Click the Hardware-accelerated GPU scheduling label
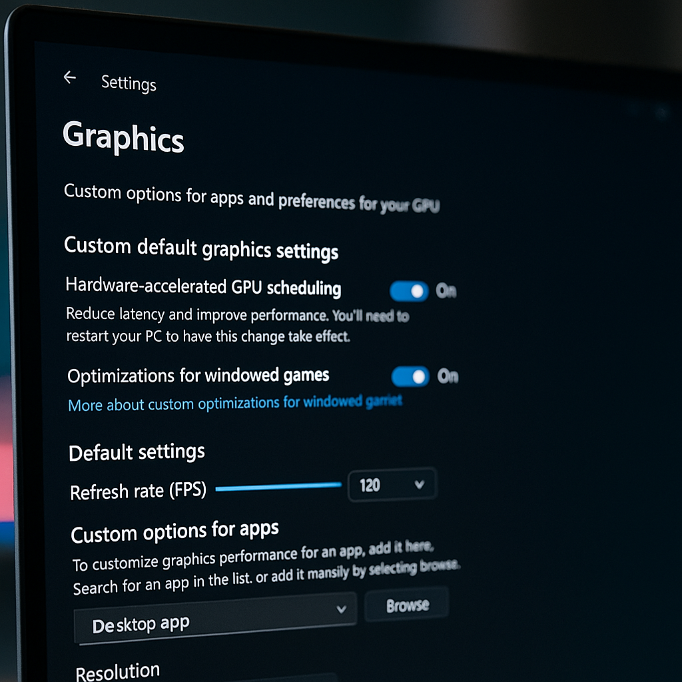Screen dimensions: 682x682 coord(203,286)
